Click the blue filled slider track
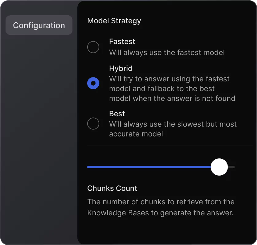Image resolution: width=257 pixels, height=245 pixels. (147, 167)
